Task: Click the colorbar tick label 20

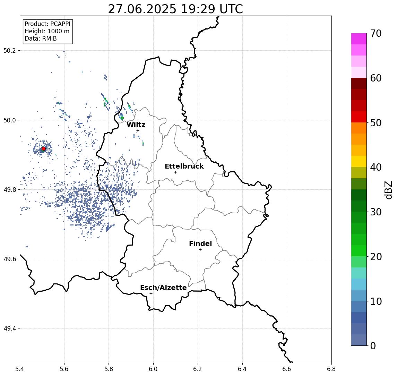Action: pos(376,256)
